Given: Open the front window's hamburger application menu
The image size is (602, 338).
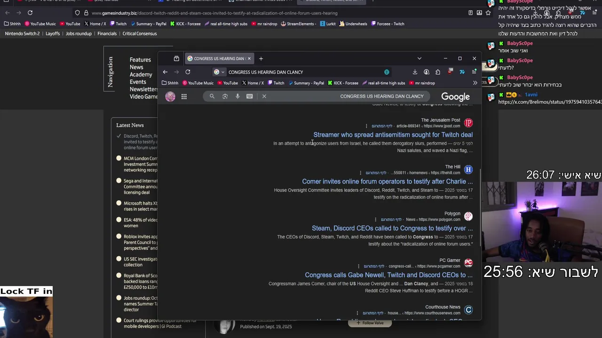Looking at the screenshot, I should [474, 72].
